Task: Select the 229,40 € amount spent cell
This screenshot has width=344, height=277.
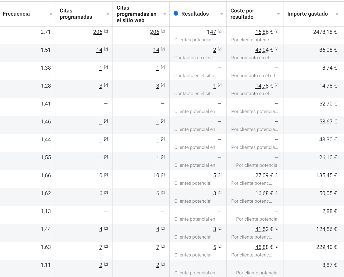Action: (326, 247)
